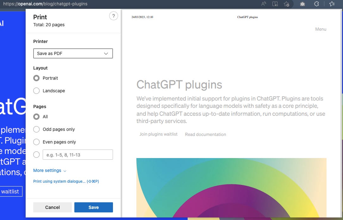This screenshot has height=220, width=343.
Task: Choose Odd pages only option
Action: [36, 129]
